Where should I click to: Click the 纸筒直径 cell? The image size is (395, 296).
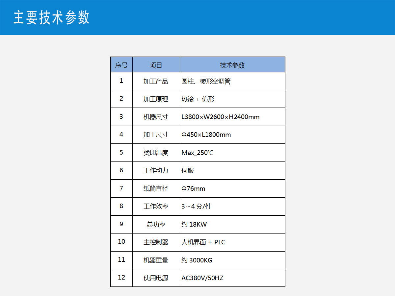click(156, 188)
